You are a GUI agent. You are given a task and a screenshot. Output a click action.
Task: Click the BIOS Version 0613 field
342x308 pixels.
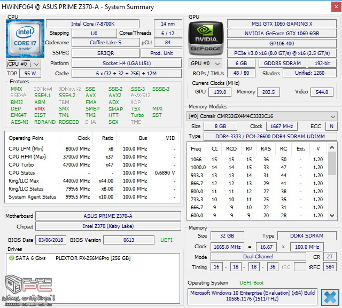[x=129, y=240]
